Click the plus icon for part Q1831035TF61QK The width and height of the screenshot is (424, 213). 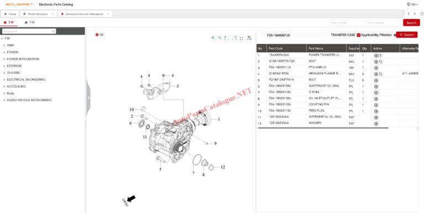(x=376, y=62)
